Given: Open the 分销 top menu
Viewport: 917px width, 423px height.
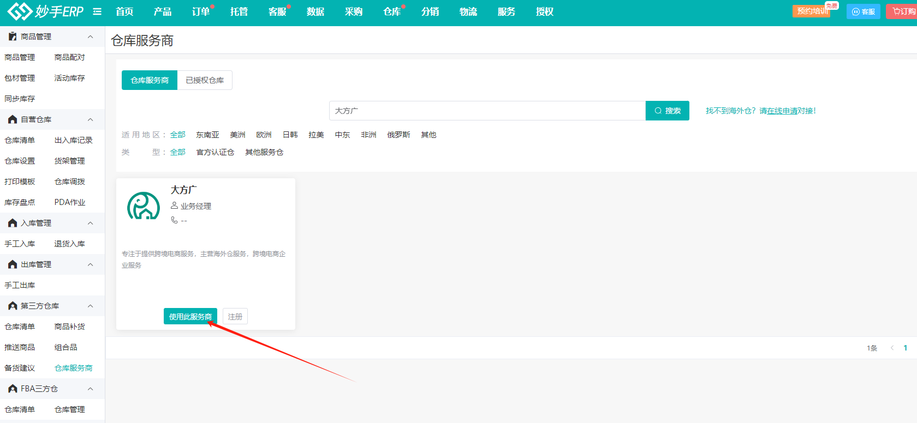Looking at the screenshot, I should (430, 11).
